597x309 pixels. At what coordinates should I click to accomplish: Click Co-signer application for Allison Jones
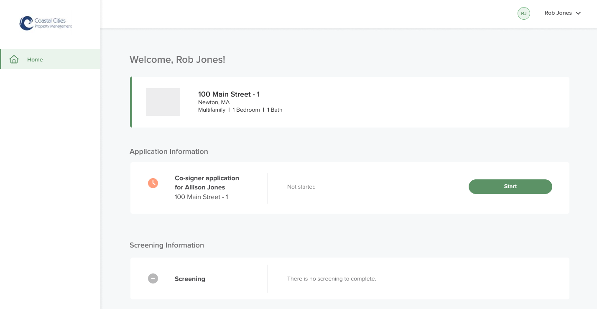[x=207, y=183]
